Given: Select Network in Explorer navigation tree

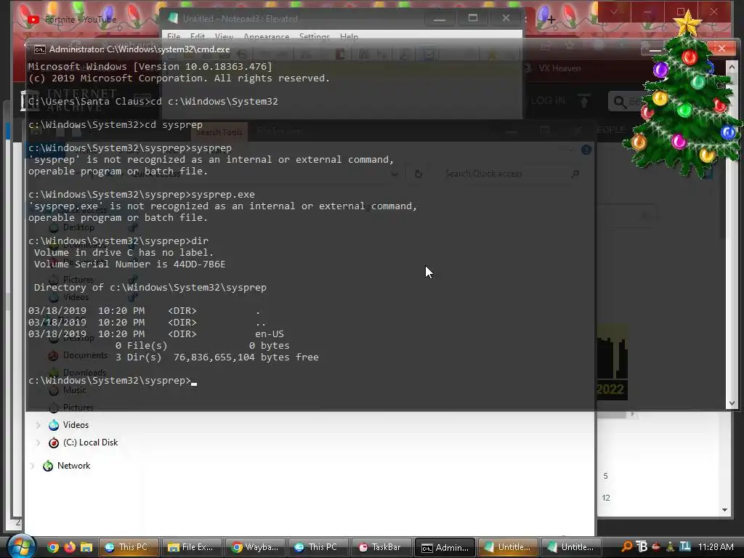Looking at the screenshot, I should click(73, 466).
